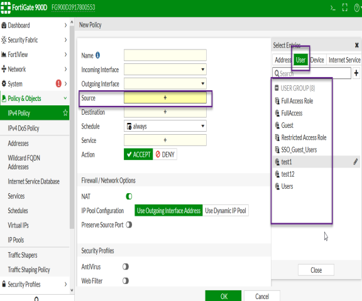Viewport: 362px width, 301px height.
Task: Toggle the NAT switch
Action: pyautogui.click(x=129, y=196)
